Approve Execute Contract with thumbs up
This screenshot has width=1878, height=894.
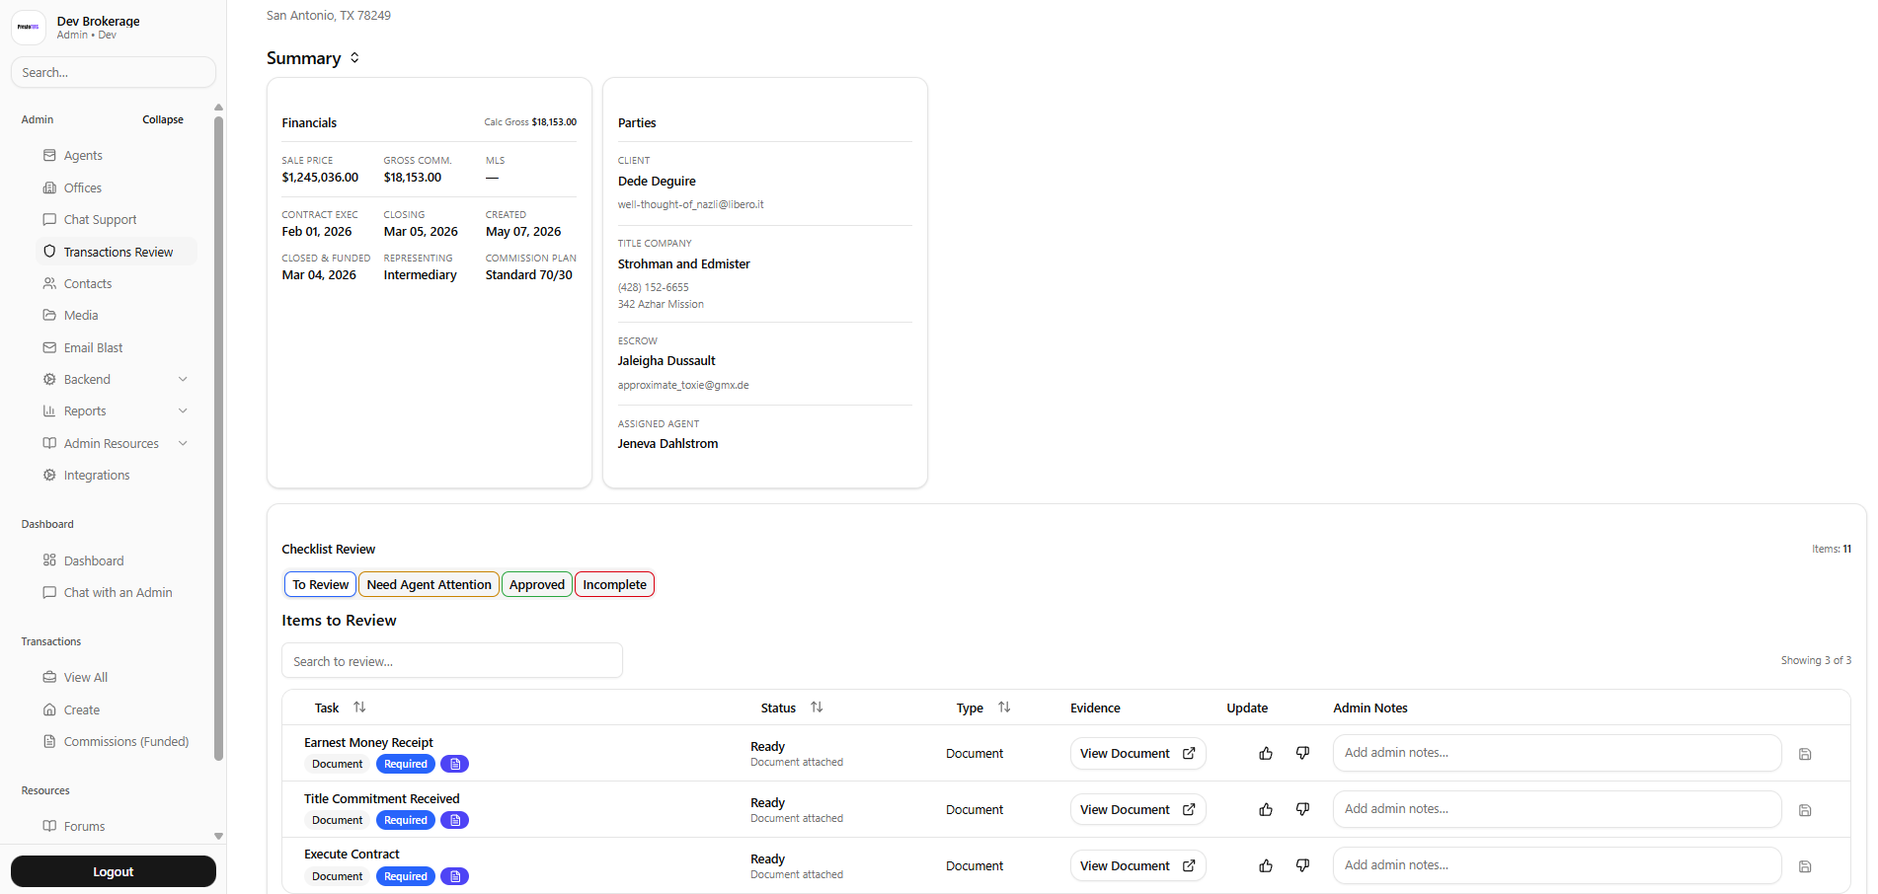coord(1266,866)
